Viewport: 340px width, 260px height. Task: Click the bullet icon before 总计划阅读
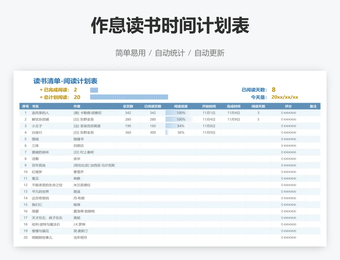[41, 97]
